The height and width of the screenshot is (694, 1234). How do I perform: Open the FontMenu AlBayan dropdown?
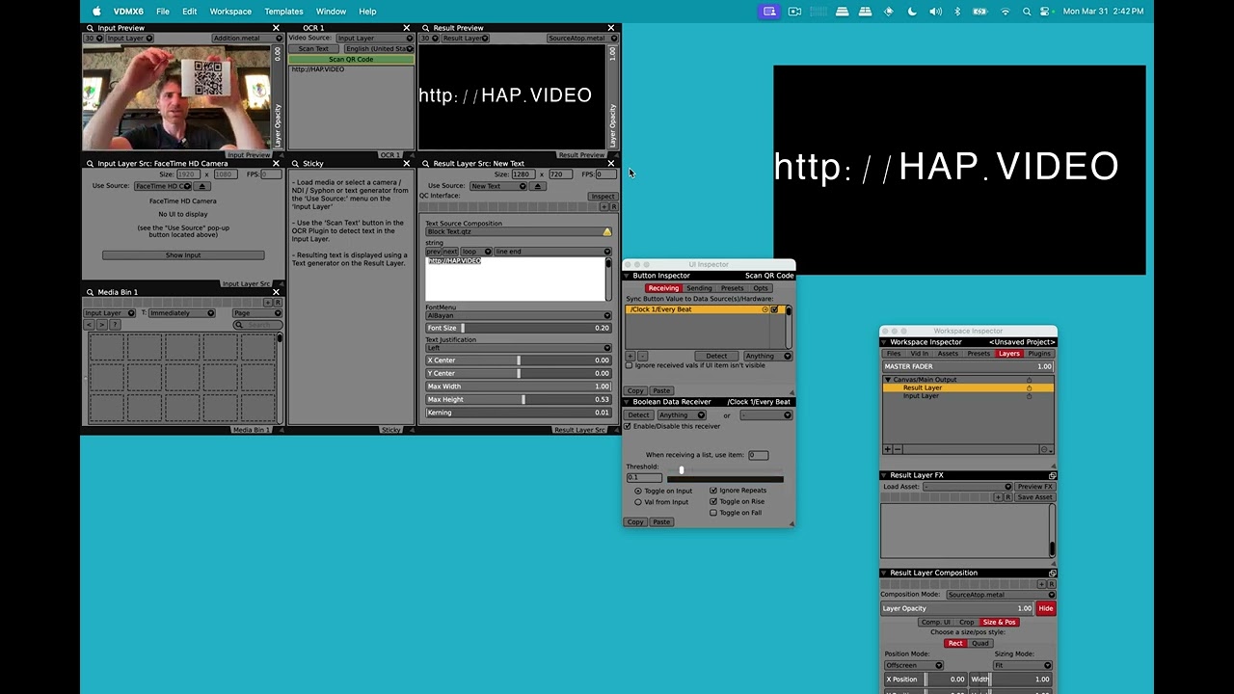coord(518,315)
